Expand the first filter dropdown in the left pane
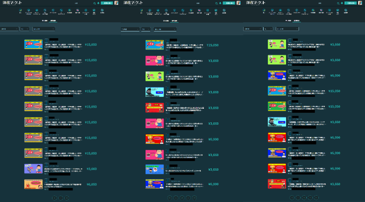 click(9, 29)
